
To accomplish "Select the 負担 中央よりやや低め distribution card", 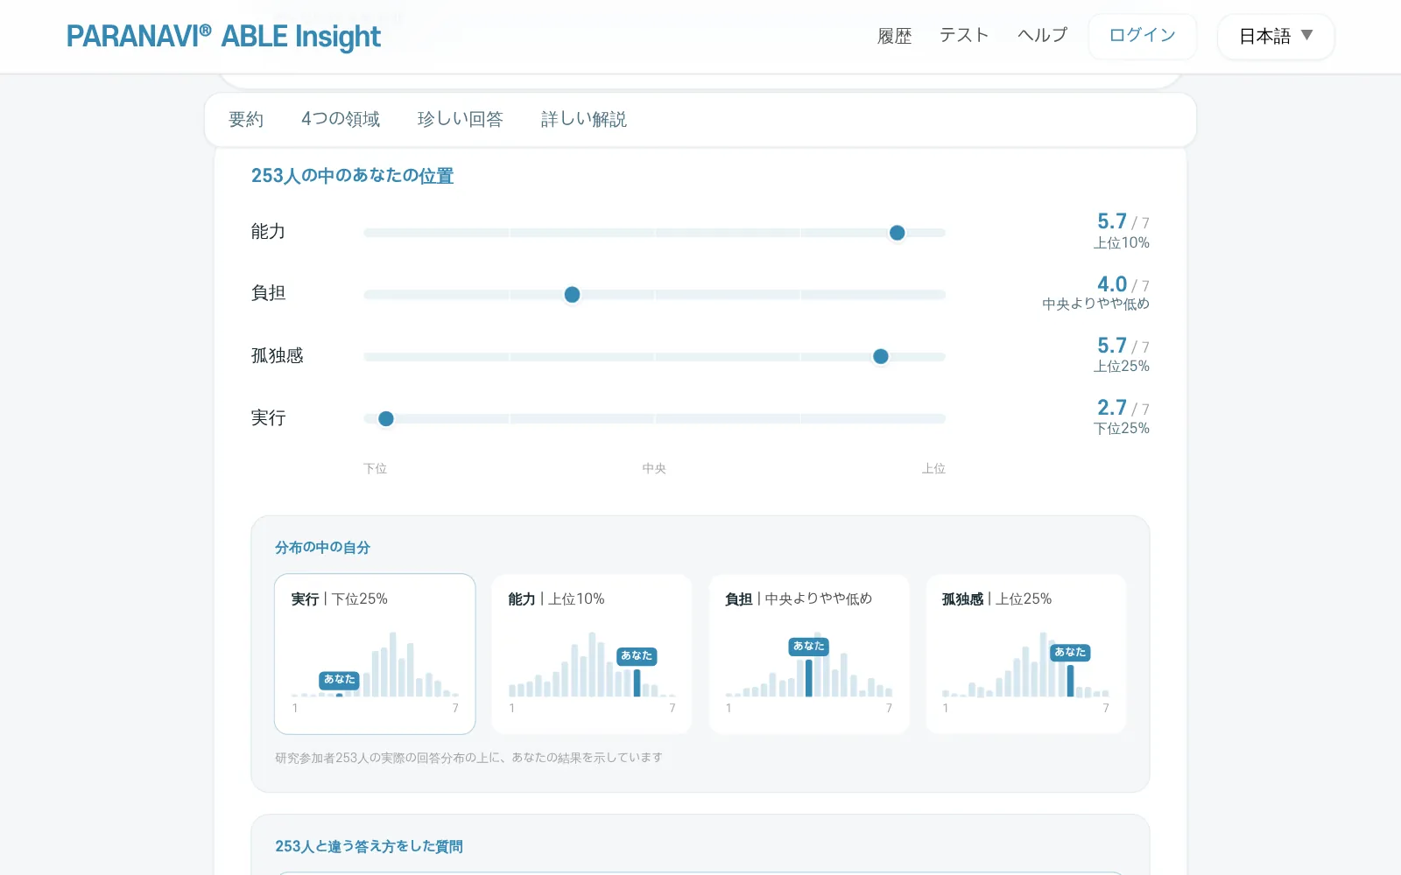I will (x=809, y=654).
